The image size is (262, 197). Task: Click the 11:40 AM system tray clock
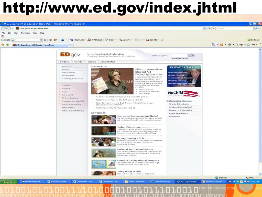tap(255, 182)
